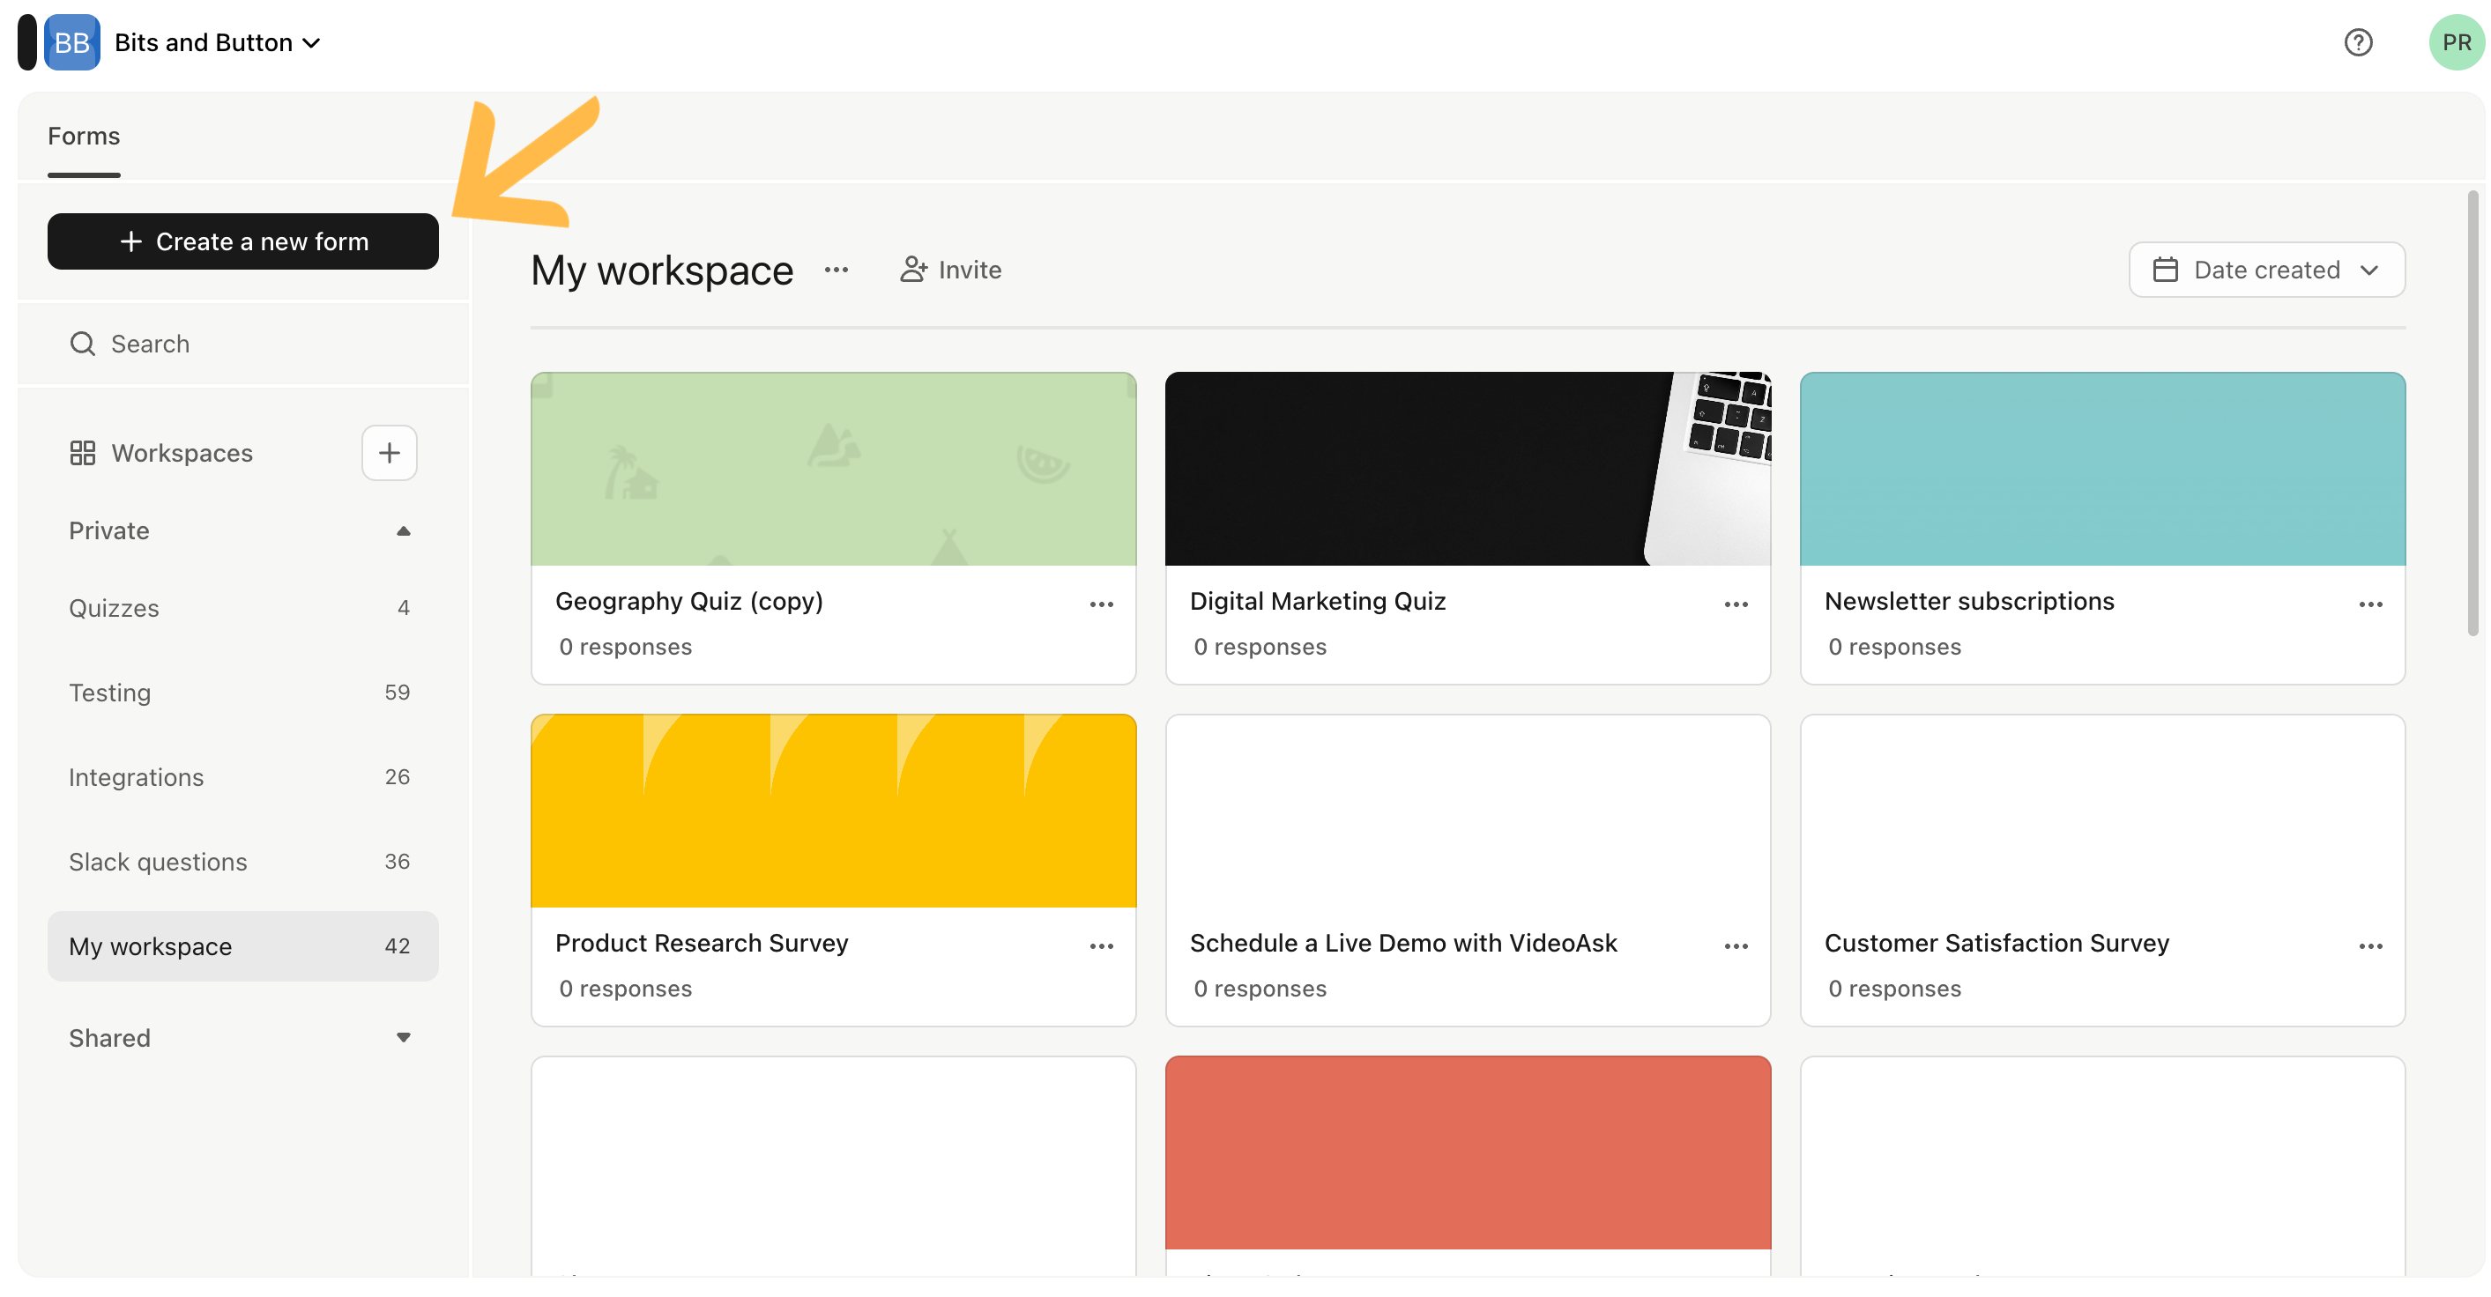Click Schedule a Live Demo with VideoAsk title

tap(1403, 944)
